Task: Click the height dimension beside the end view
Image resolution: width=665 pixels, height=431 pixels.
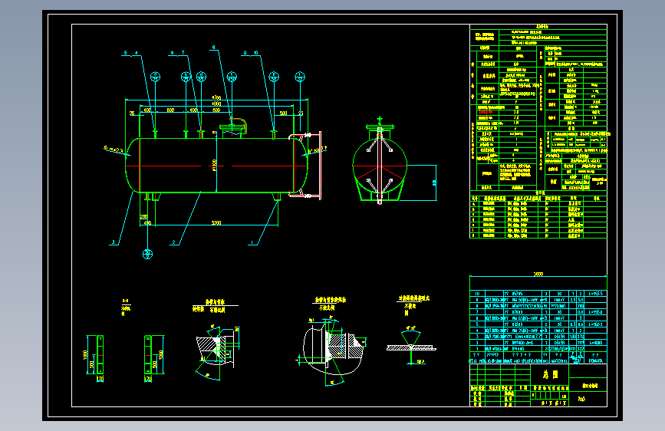Action: click(434, 183)
